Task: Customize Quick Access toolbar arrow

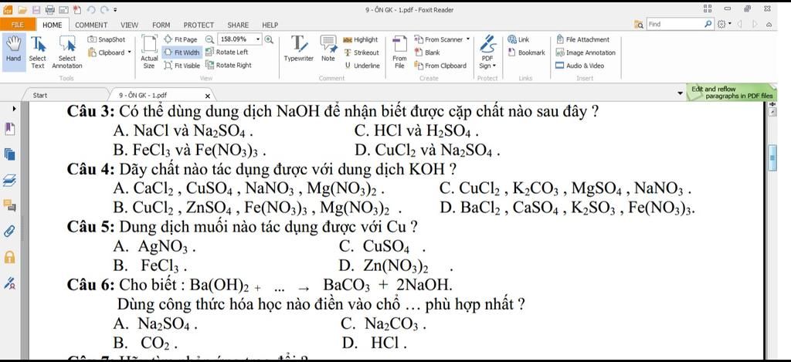Action: pos(115,9)
